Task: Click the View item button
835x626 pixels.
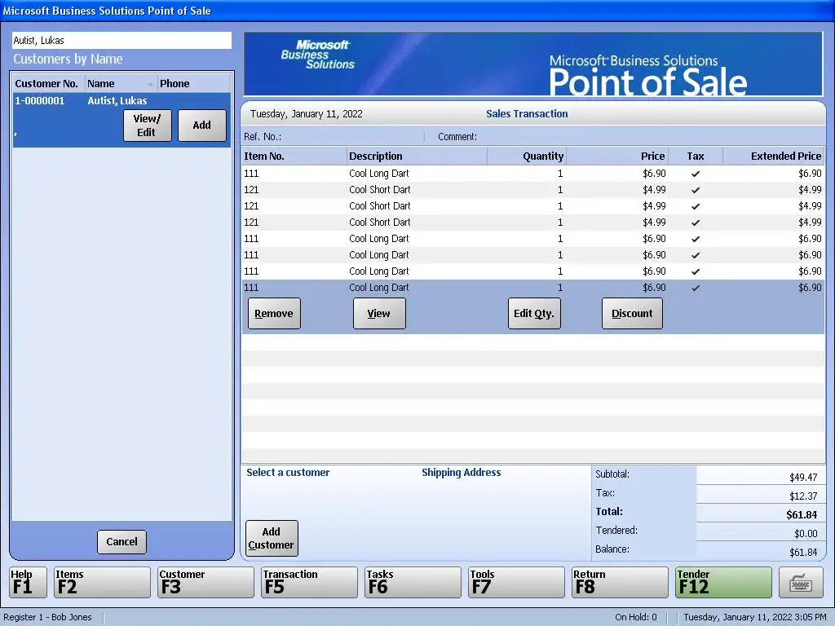Action: pos(379,314)
